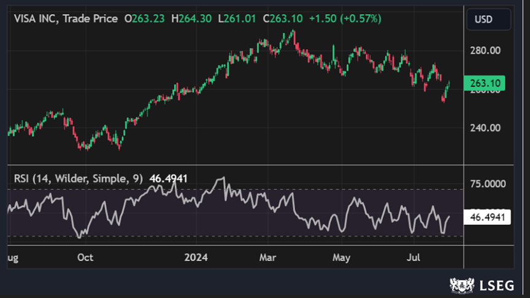
Task: Select the Jul label on time axis
Action: click(414, 257)
